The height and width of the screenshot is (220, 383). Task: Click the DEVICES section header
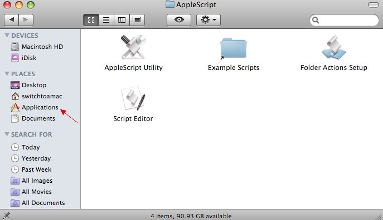coord(25,36)
